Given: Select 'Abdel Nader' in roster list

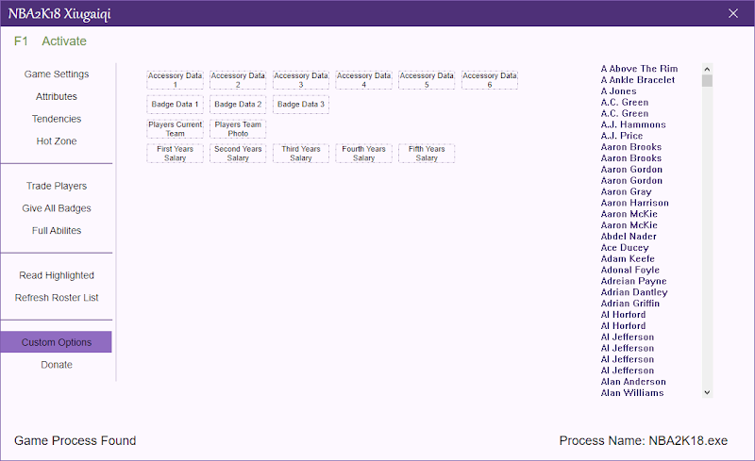Looking at the screenshot, I should click(x=629, y=237).
